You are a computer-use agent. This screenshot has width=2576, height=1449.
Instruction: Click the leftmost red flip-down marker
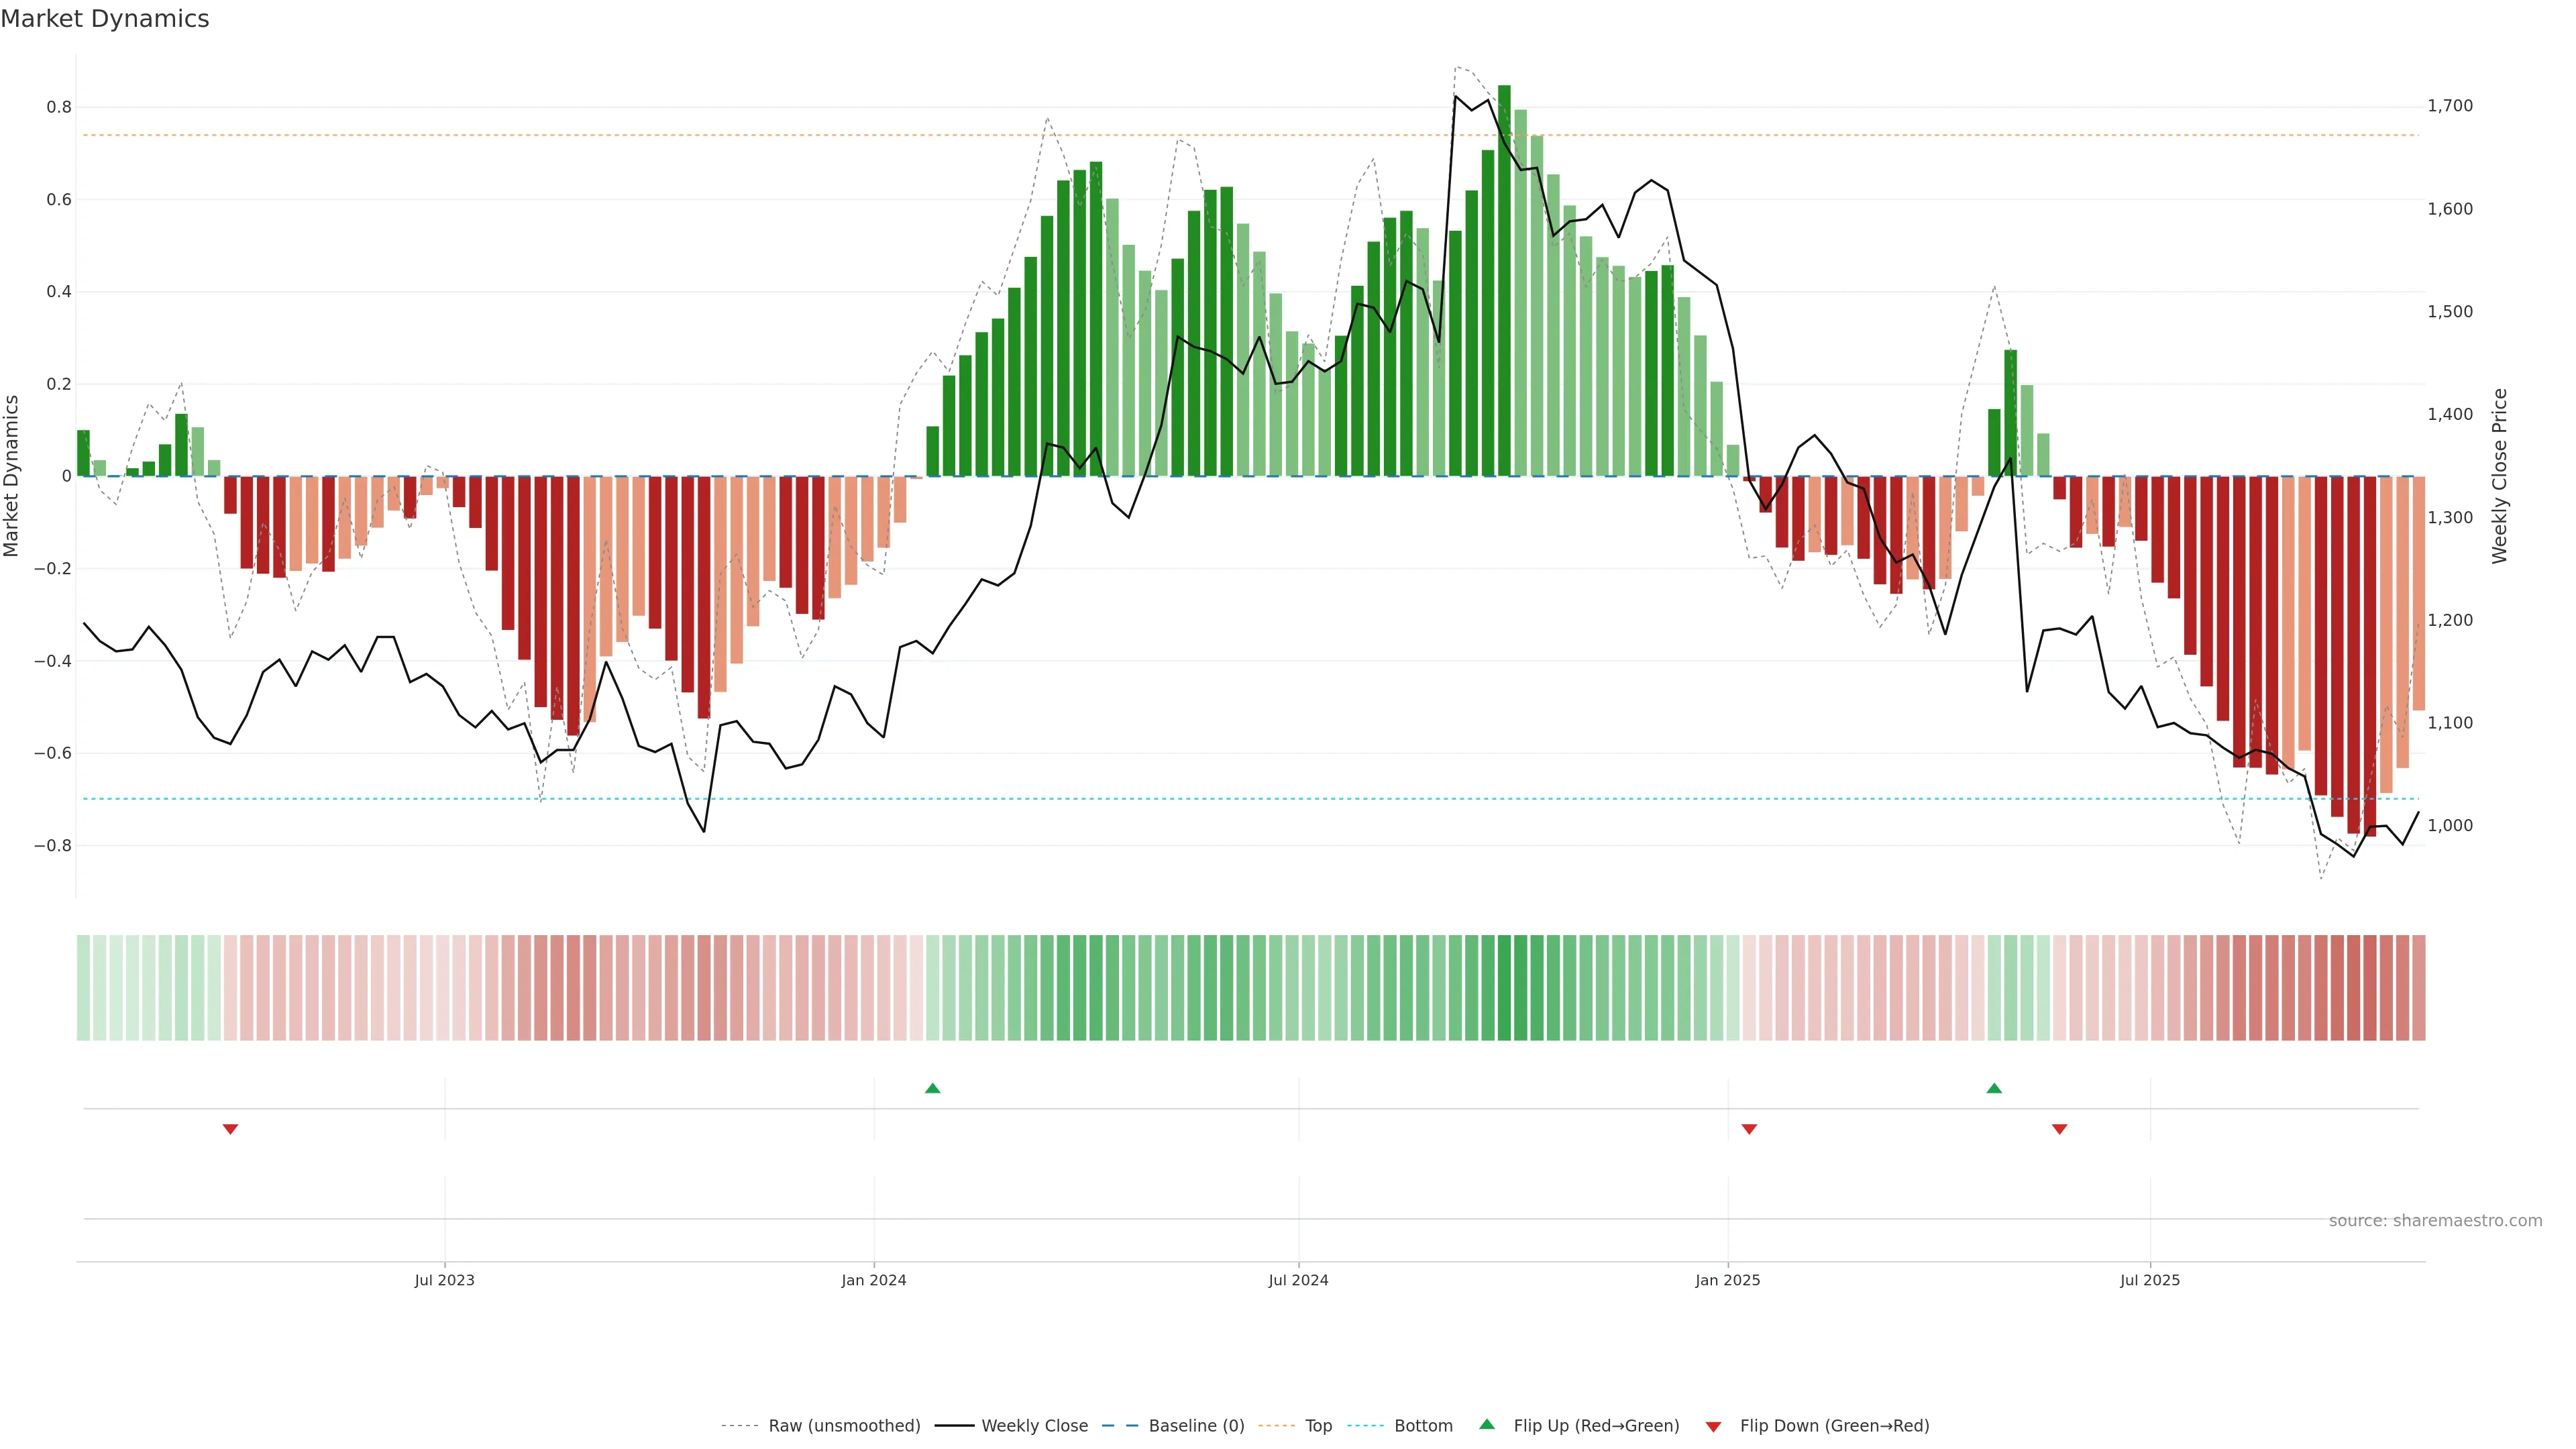coord(230,1129)
